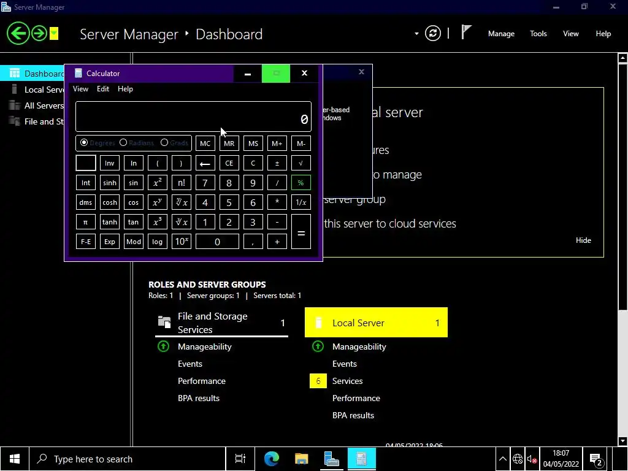The image size is (628, 471).
Task: Hide the welcome tile using Hide link
Action: [583, 240]
